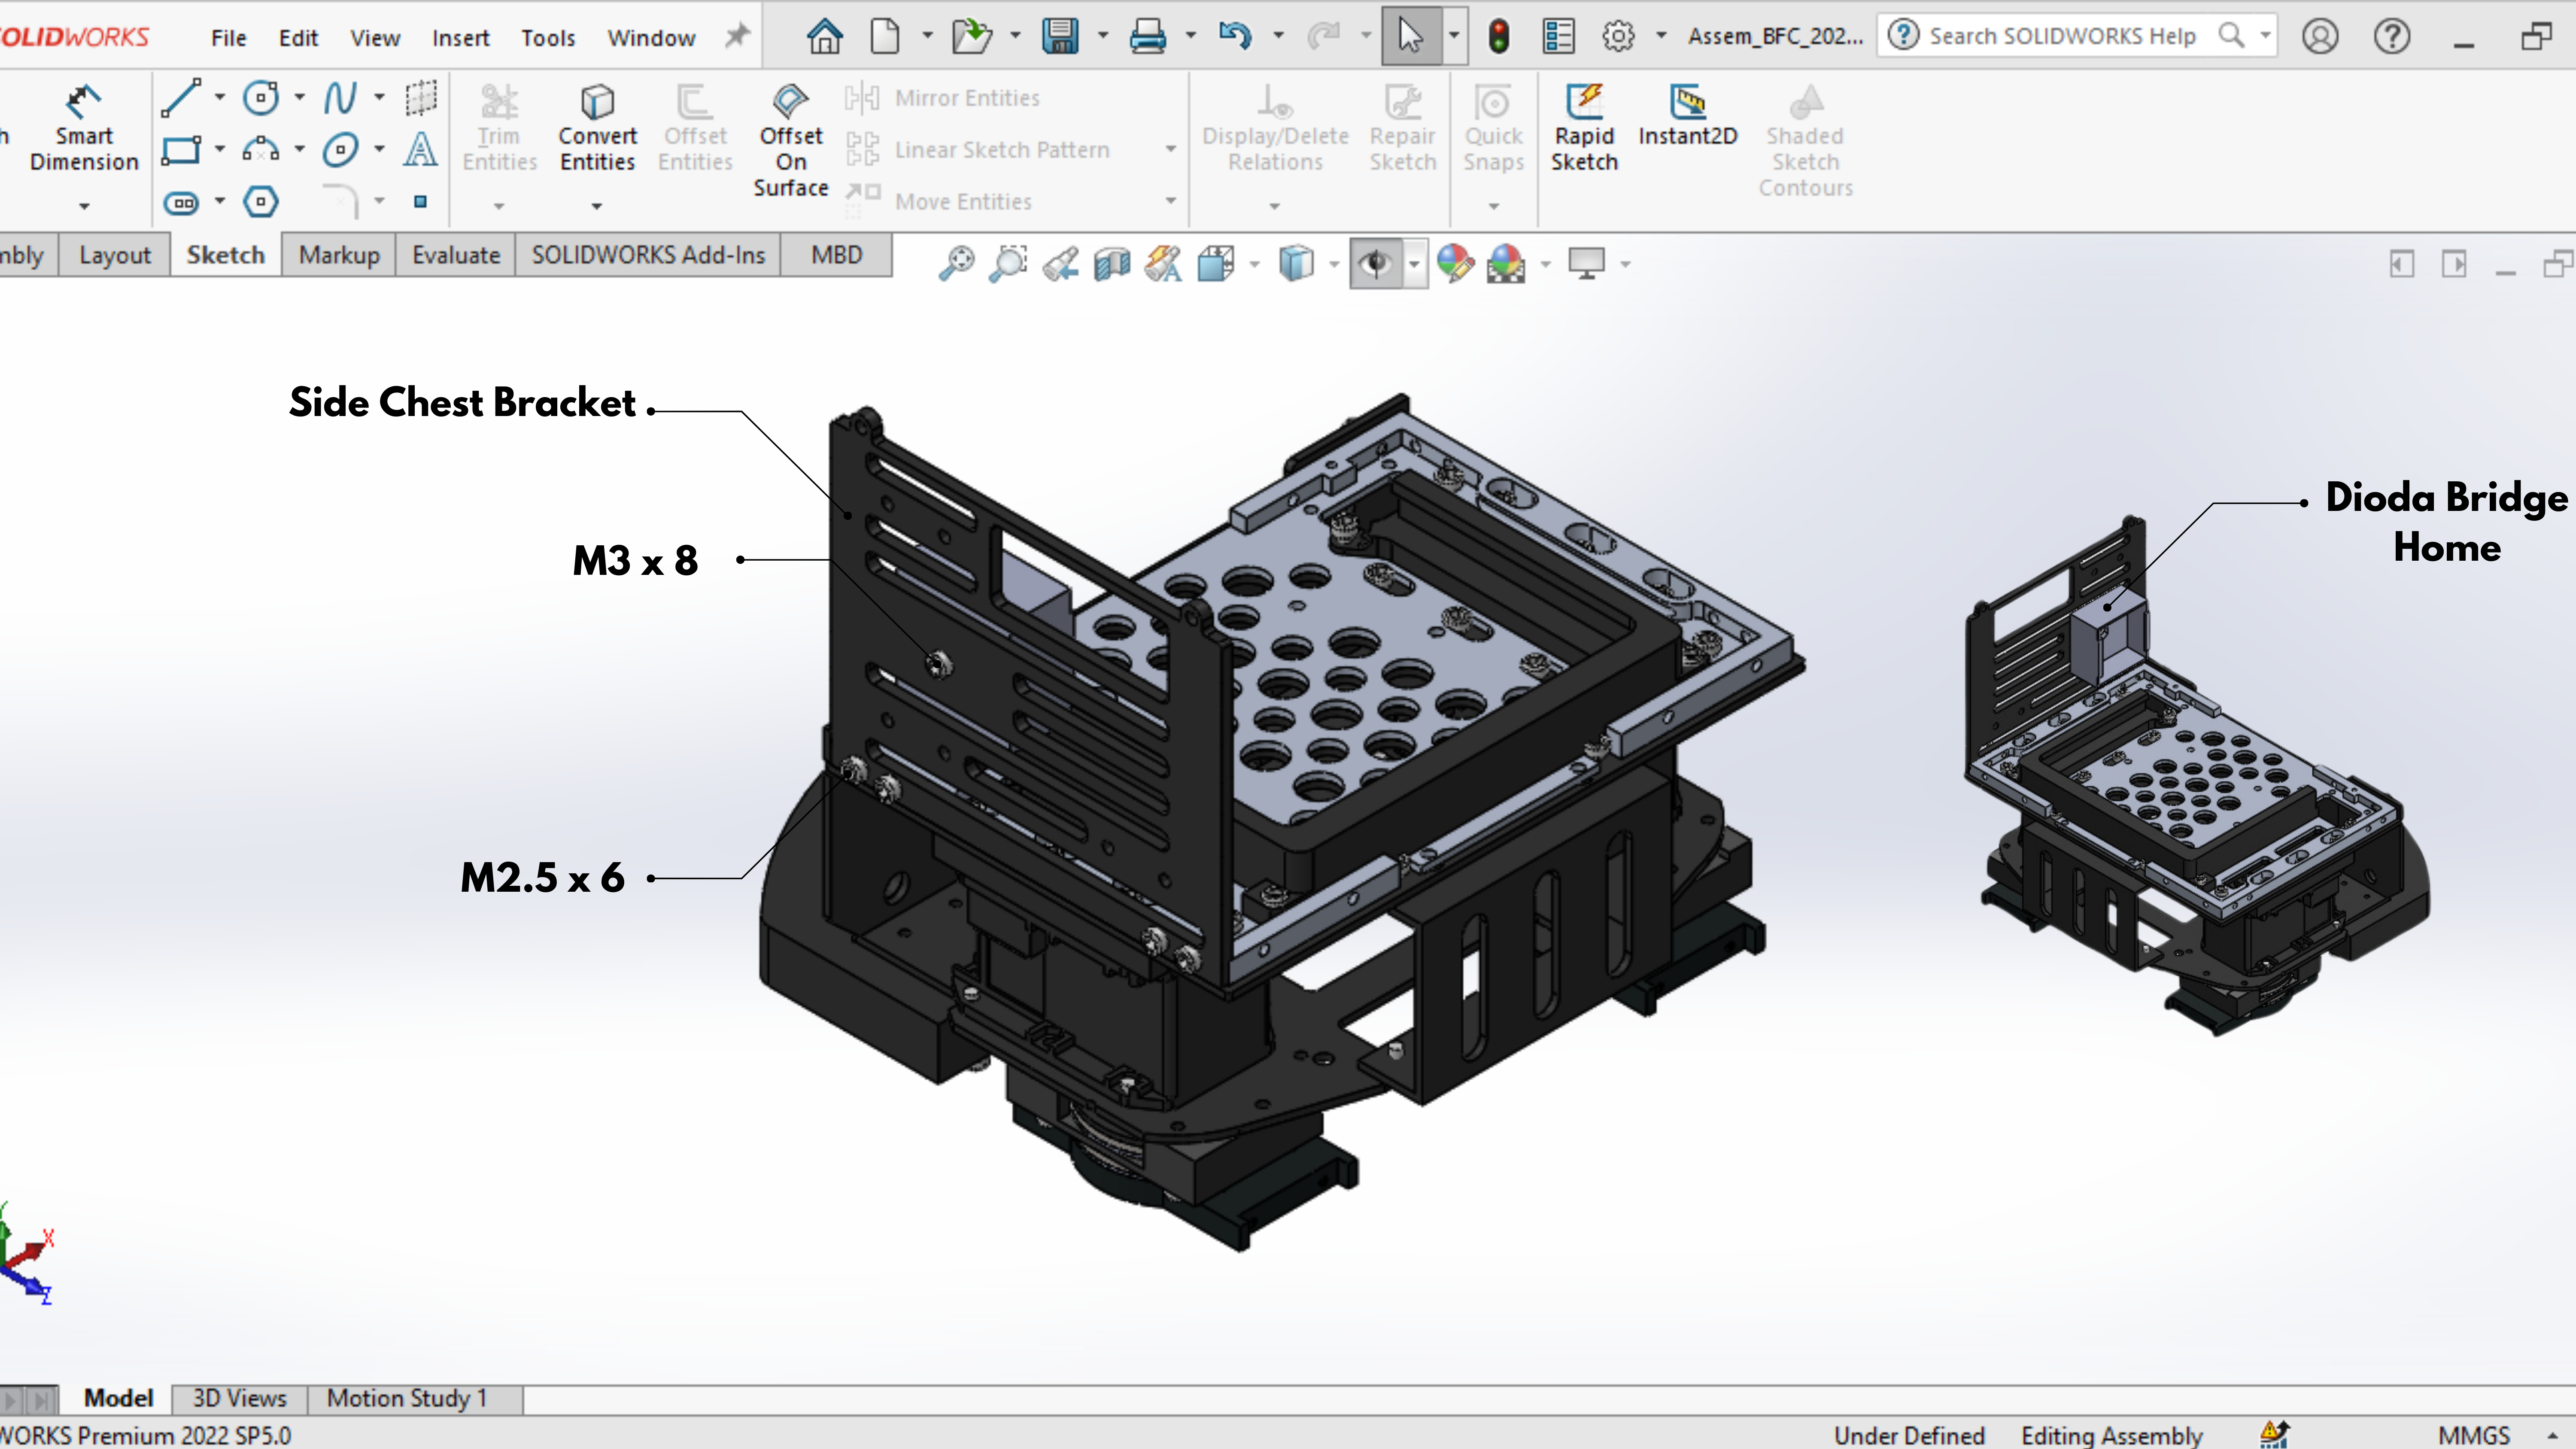Open the Options gear icon

(1619, 37)
